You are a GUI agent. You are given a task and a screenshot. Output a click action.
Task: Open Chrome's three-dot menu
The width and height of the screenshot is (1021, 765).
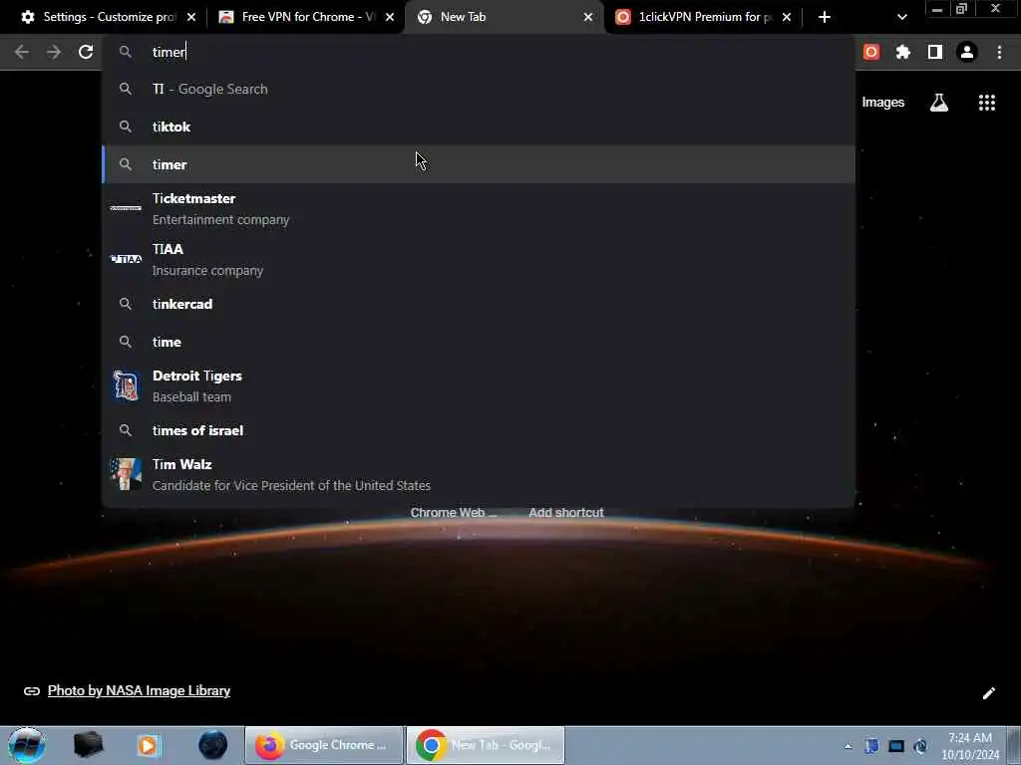pos(999,52)
